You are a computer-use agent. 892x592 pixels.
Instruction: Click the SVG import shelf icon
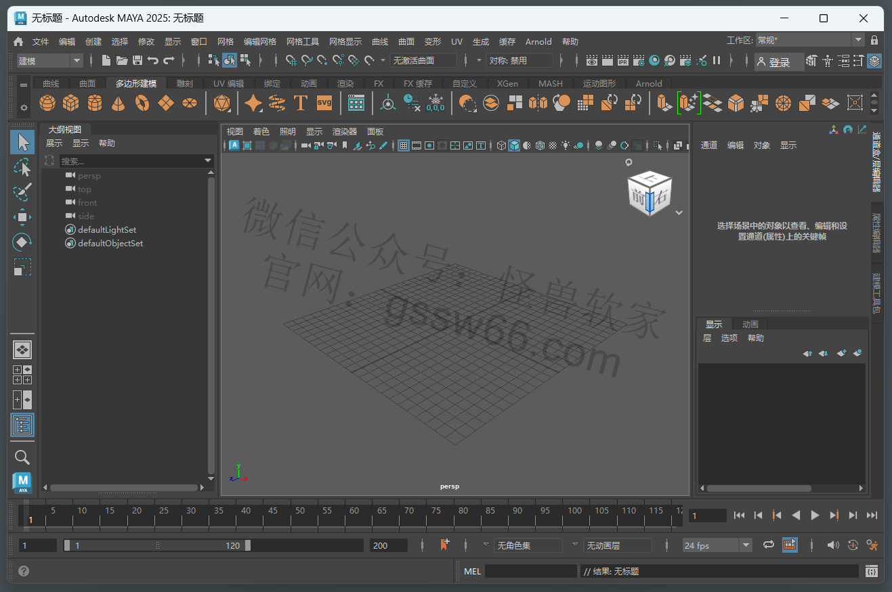point(324,103)
